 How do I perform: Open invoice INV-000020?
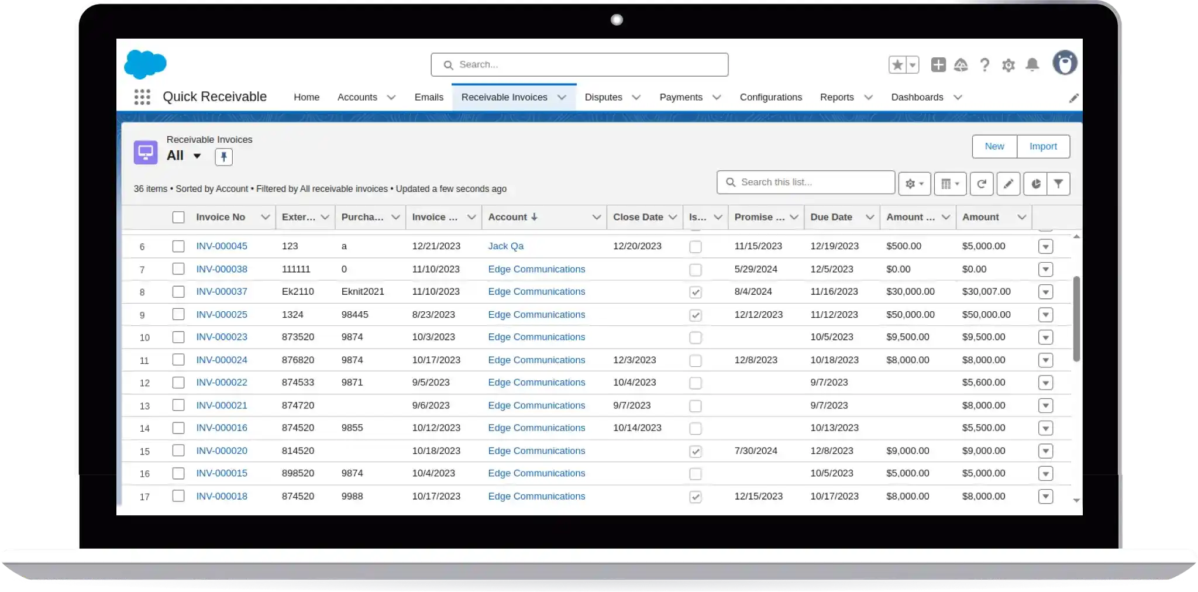tap(222, 451)
